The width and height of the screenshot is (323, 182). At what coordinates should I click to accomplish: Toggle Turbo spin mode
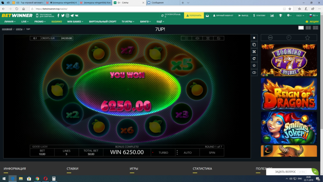tap(163, 153)
